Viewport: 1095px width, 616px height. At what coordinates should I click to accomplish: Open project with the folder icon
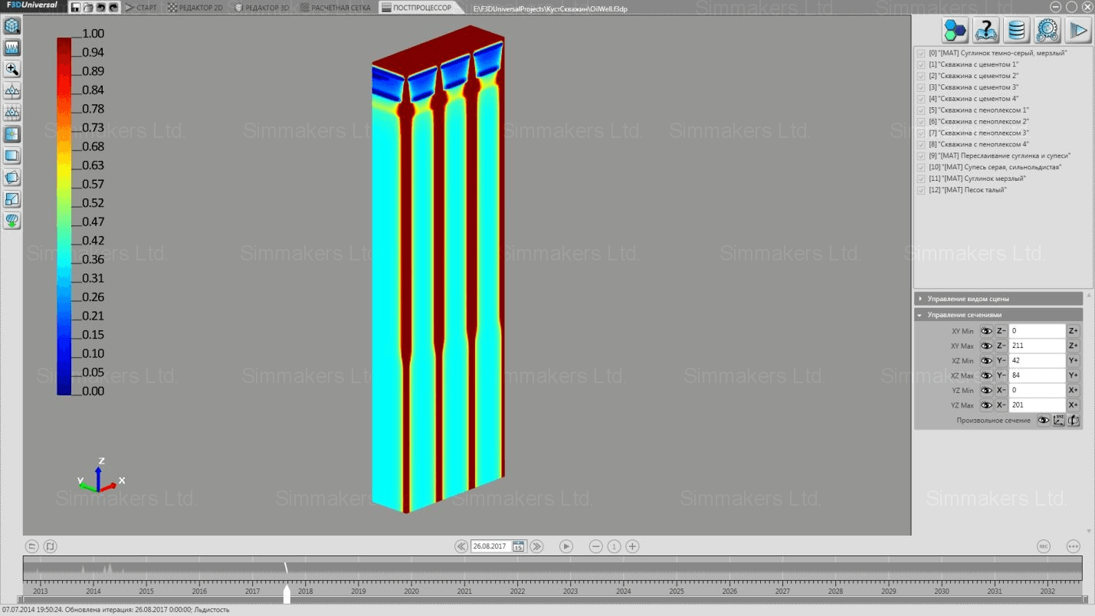88,8
